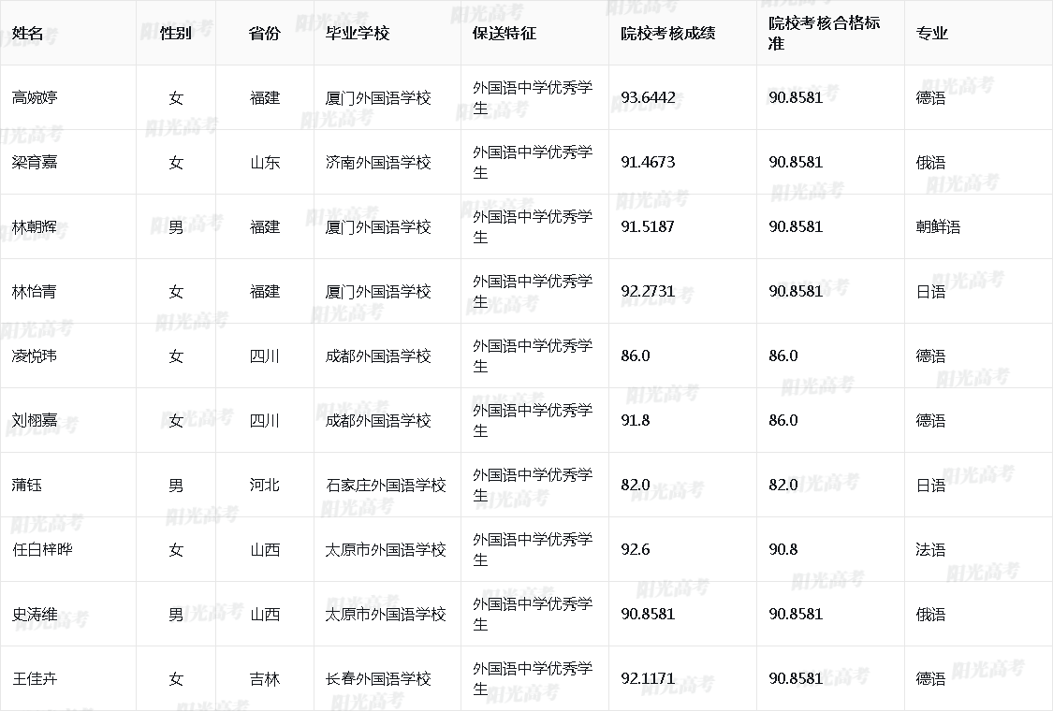Click province 河北 in 蒲钰's row

(x=265, y=485)
